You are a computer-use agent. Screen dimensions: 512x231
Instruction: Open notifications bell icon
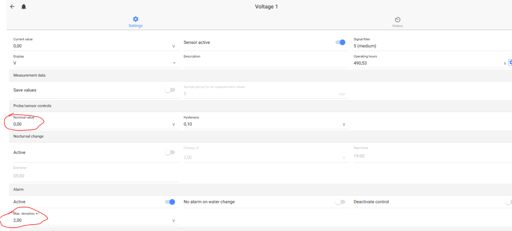click(x=23, y=7)
